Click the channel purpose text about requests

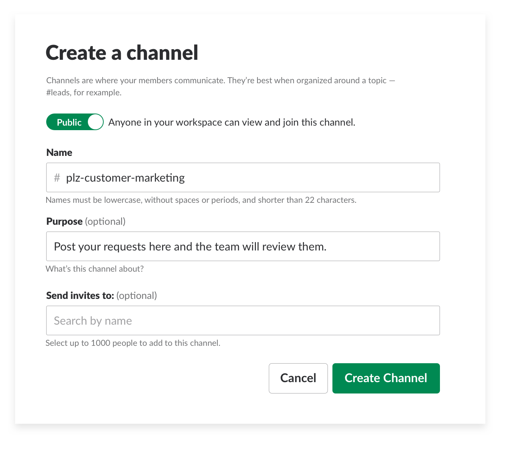point(190,246)
